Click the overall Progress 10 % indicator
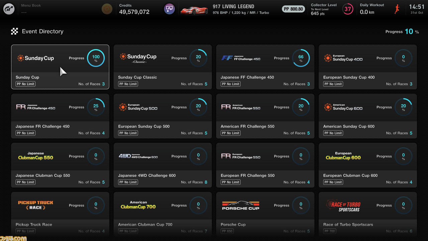 coord(402,31)
